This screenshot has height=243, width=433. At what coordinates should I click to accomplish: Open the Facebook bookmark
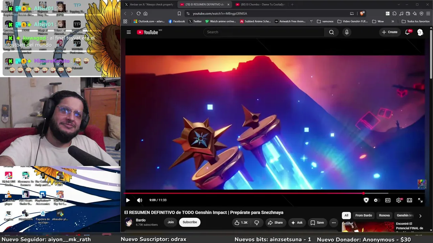pyautogui.click(x=177, y=21)
